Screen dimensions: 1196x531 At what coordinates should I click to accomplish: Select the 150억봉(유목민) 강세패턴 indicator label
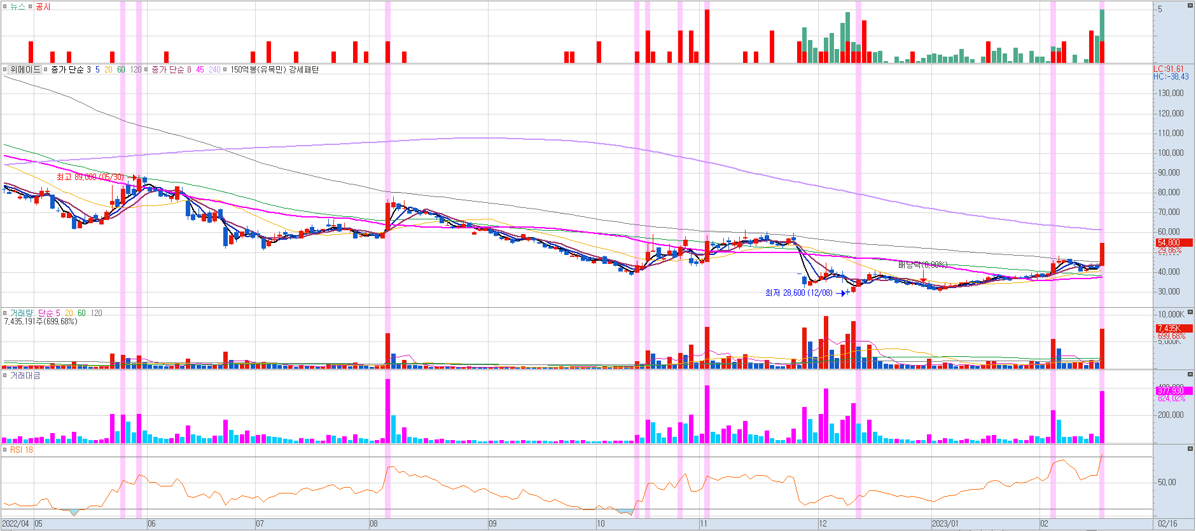click(274, 69)
